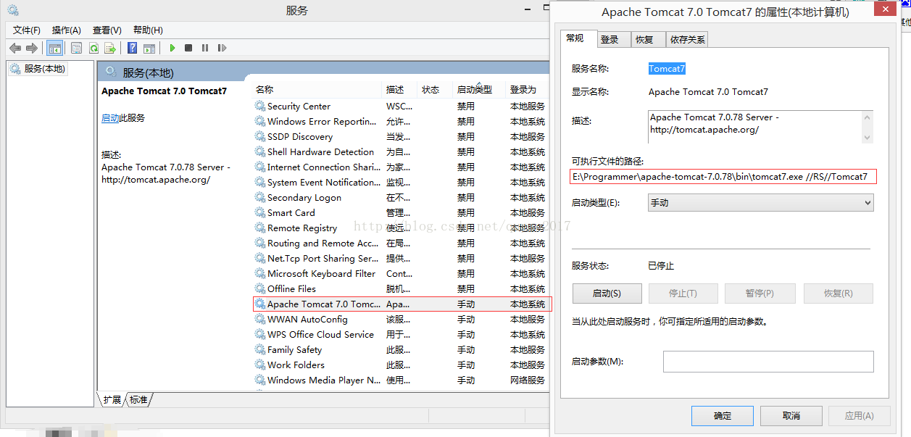Sort by the 名称 column header
911x437 pixels.
click(x=317, y=89)
